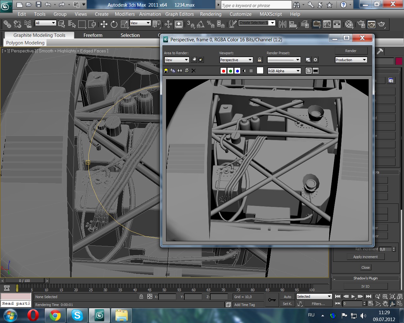Toggle the Green channel button

pyautogui.click(x=230, y=71)
